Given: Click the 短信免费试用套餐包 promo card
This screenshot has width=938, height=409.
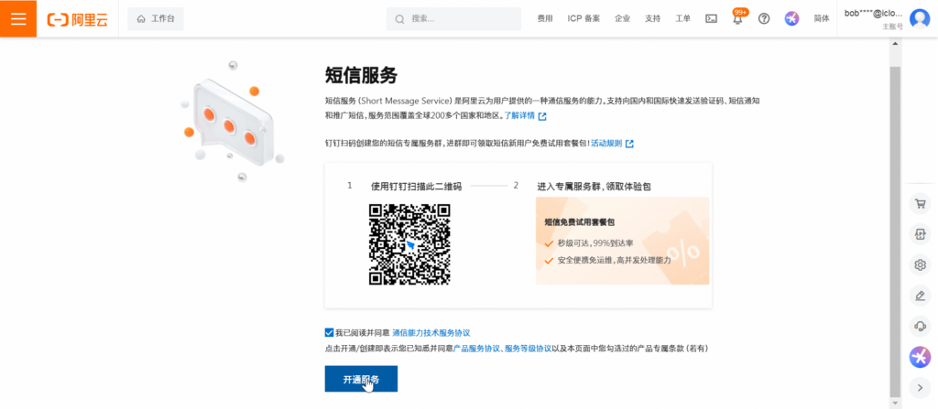Looking at the screenshot, I should pos(622,241).
